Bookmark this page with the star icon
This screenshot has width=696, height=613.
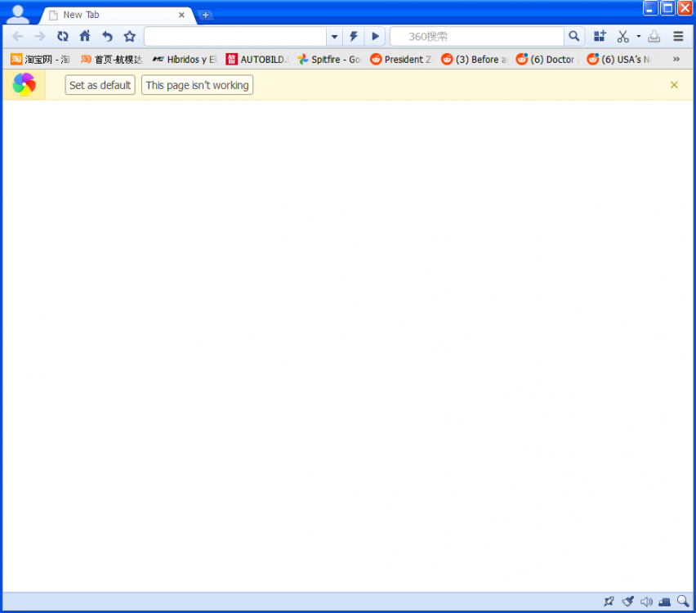point(129,36)
